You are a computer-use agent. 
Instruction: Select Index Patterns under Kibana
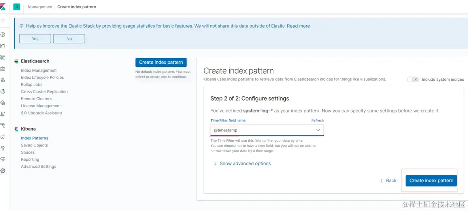click(x=34, y=138)
